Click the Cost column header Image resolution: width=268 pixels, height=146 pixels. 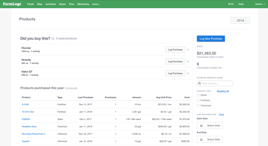(187, 97)
